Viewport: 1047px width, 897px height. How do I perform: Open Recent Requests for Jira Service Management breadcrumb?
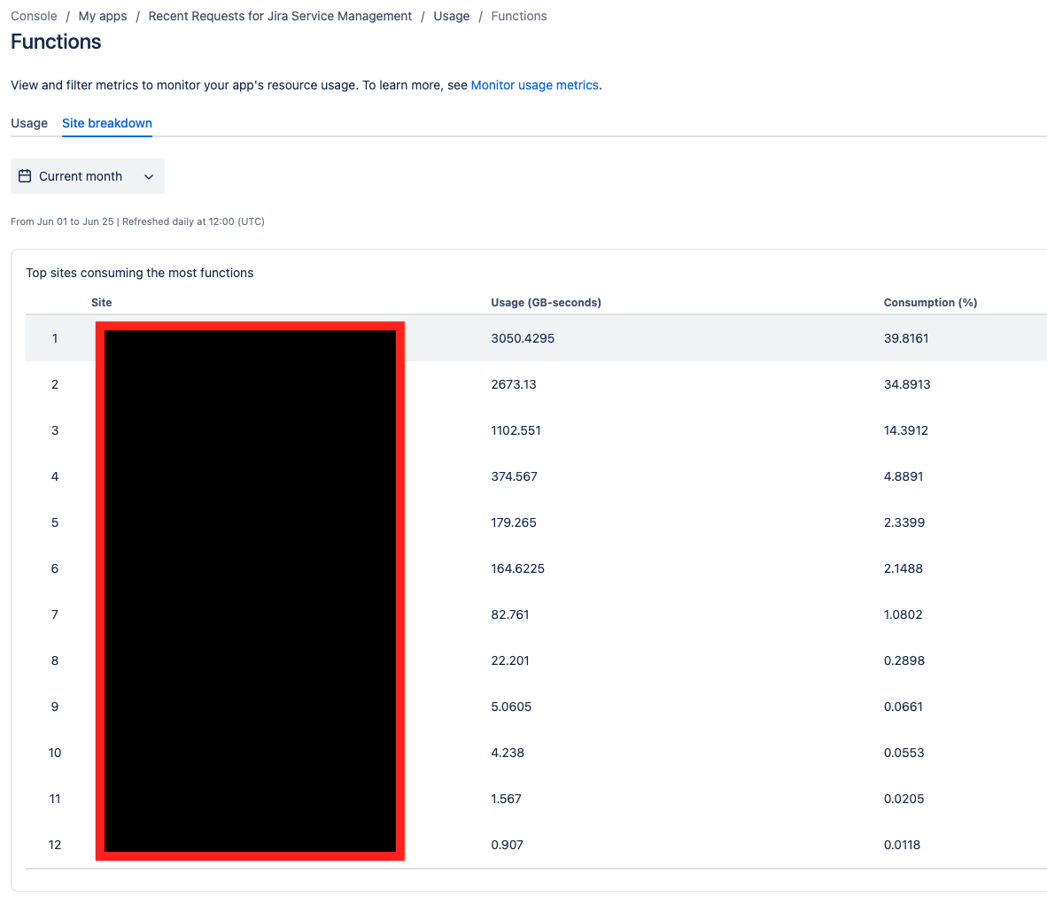(280, 16)
